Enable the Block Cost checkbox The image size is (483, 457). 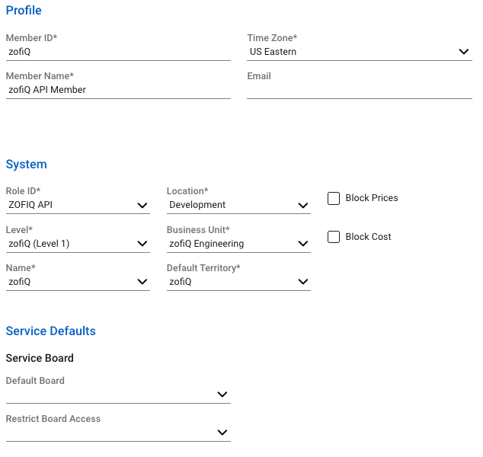coord(334,237)
